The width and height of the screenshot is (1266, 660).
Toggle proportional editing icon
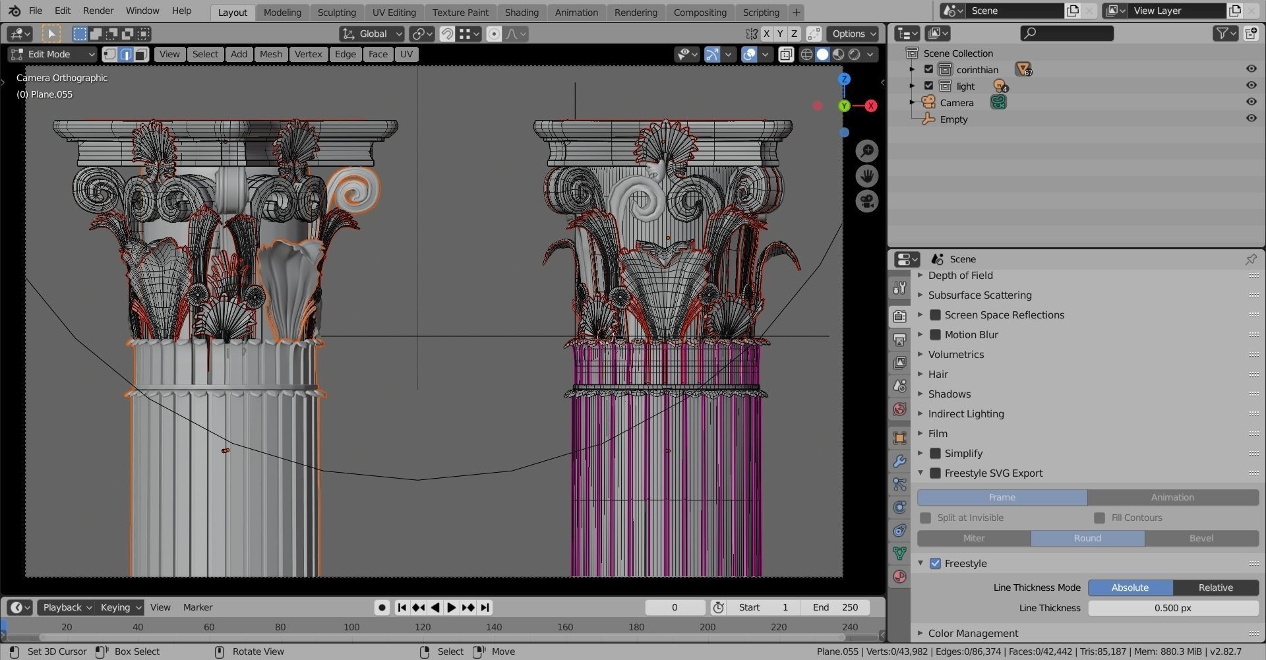click(494, 34)
